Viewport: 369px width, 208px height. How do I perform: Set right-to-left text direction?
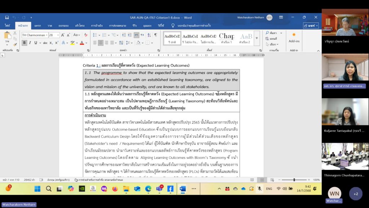coord(142,35)
